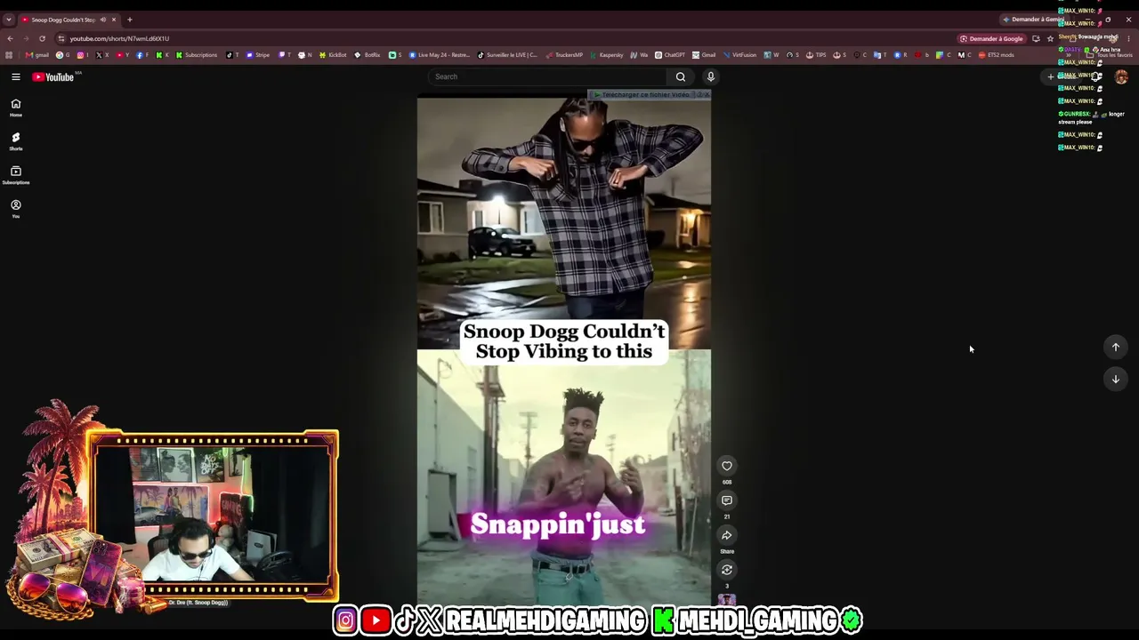Open the Kaspersky bookmark
Image resolution: width=1139 pixels, height=640 pixels.
coord(607,55)
